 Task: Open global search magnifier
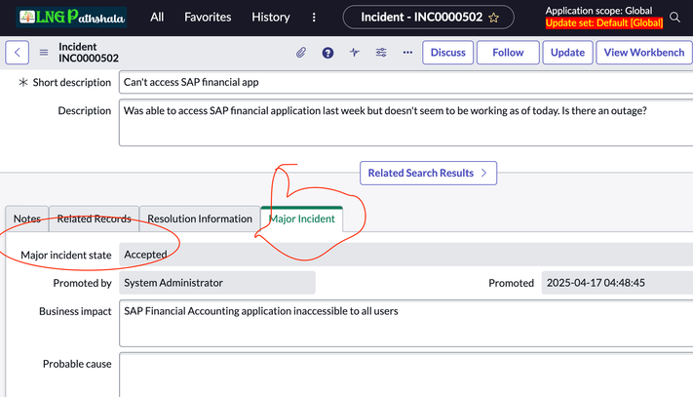[x=674, y=18]
